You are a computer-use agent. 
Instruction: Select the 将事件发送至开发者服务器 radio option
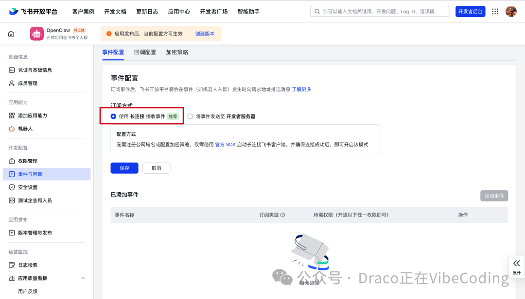[x=192, y=116]
